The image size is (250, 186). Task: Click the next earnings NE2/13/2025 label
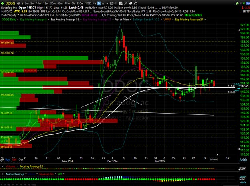(193, 15)
